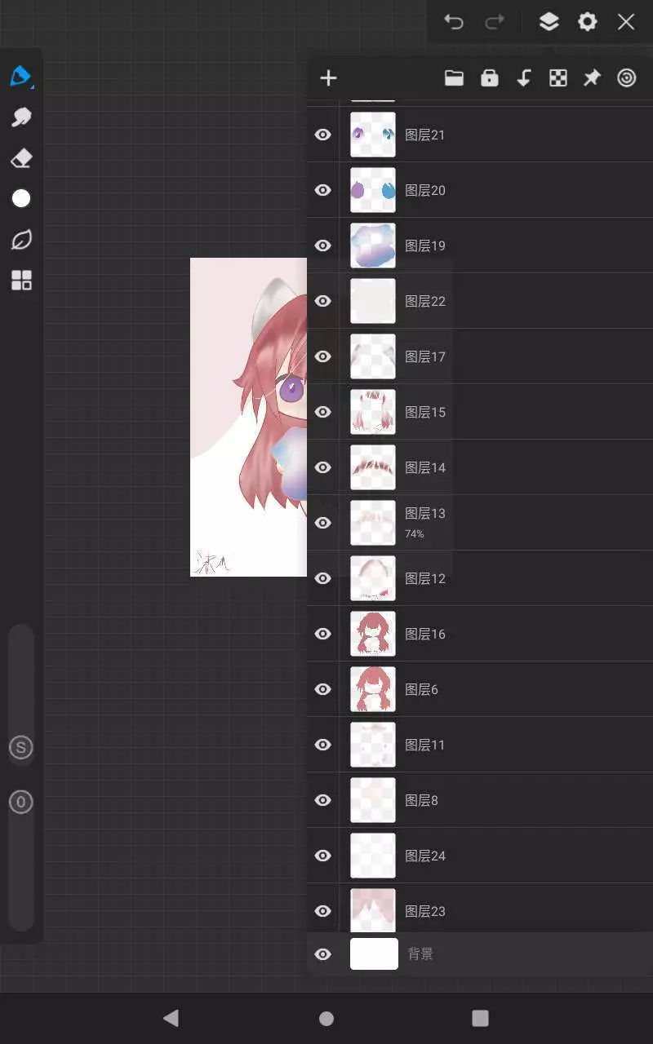The height and width of the screenshot is (1044, 653).
Task: Select the brush tool in left toolbar
Action: point(21,76)
